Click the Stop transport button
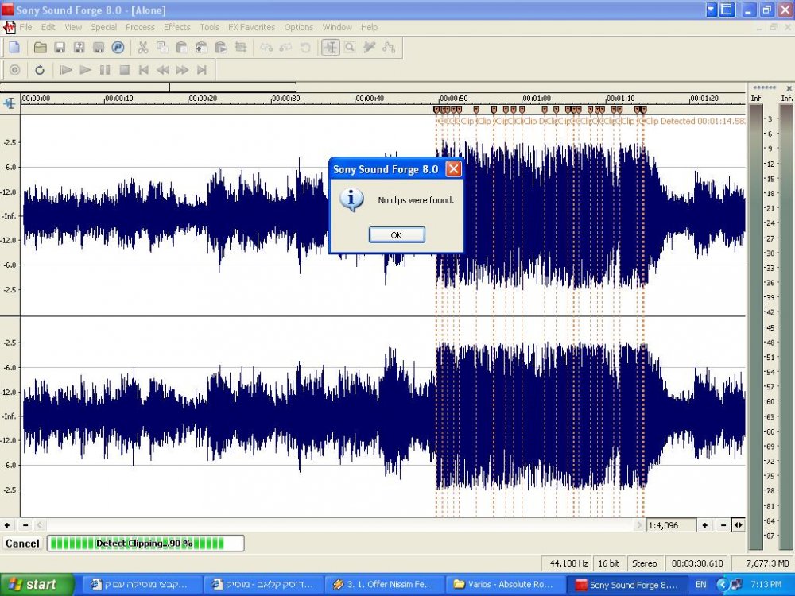This screenshot has height=596, width=795. (x=124, y=70)
